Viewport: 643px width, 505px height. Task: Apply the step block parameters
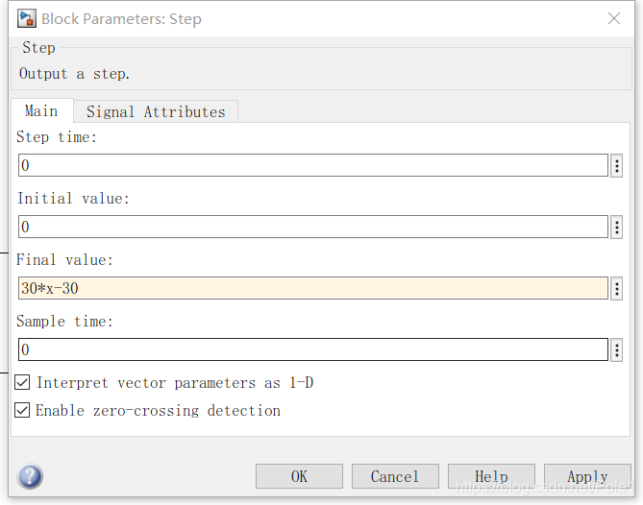587,476
